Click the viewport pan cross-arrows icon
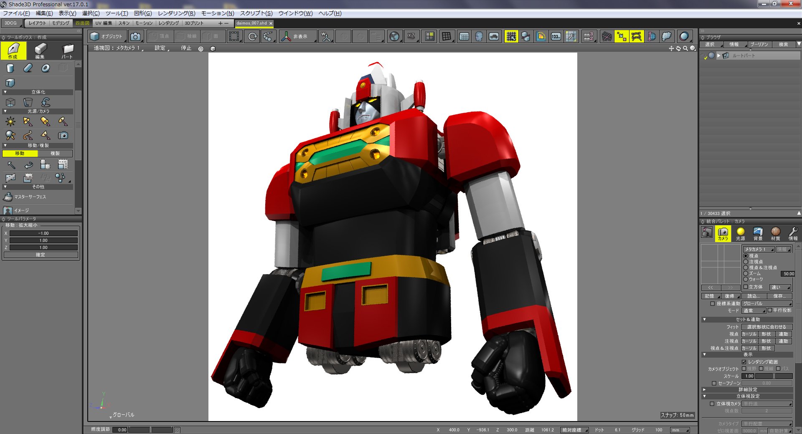This screenshot has width=802, height=434. (x=671, y=48)
